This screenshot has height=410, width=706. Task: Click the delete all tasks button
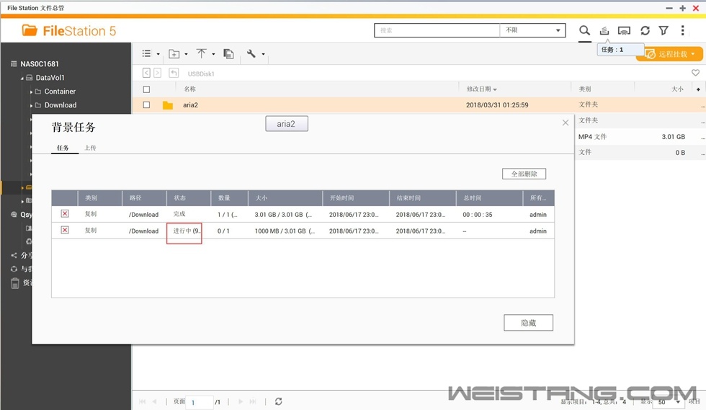click(x=524, y=174)
